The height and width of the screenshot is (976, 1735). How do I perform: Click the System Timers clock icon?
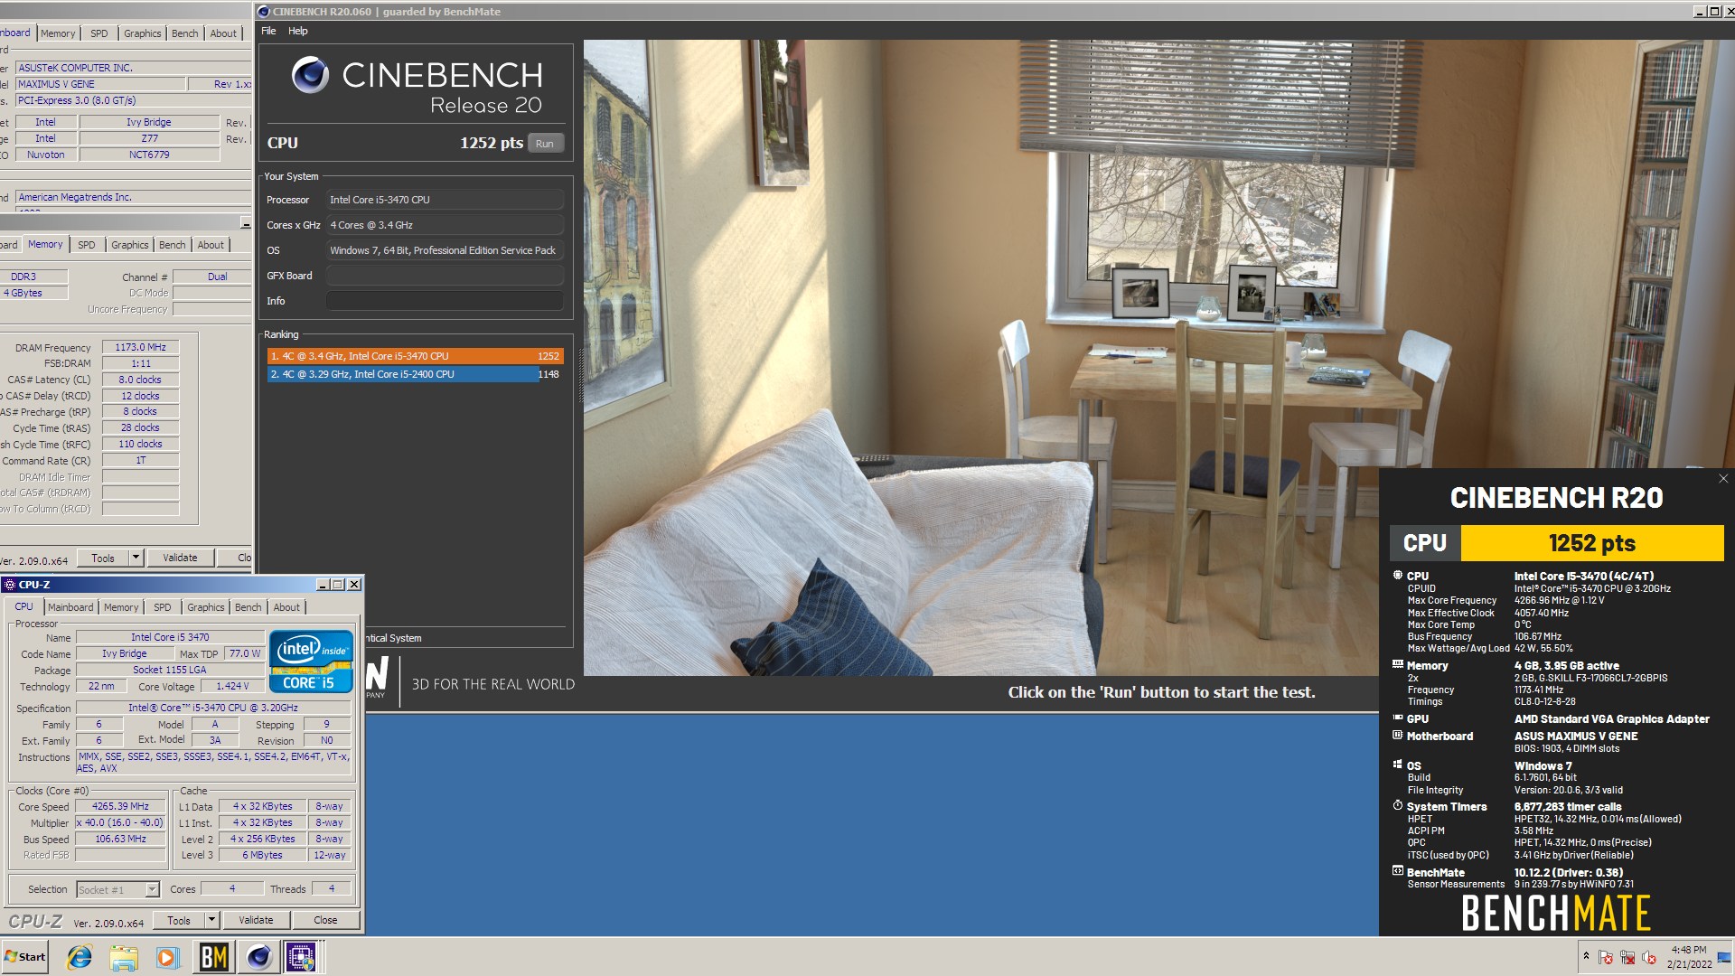click(x=1398, y=805)
